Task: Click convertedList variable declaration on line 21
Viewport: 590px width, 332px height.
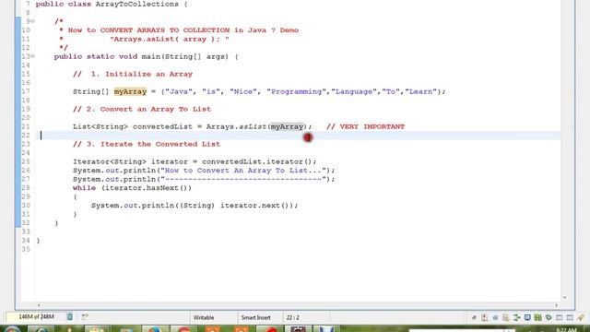Action: (x=162, y=126)
